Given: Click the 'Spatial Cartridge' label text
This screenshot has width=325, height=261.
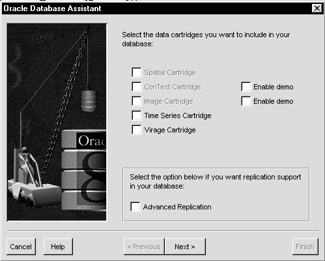Looking at the screenshot, I should click(x=170, y=72).
